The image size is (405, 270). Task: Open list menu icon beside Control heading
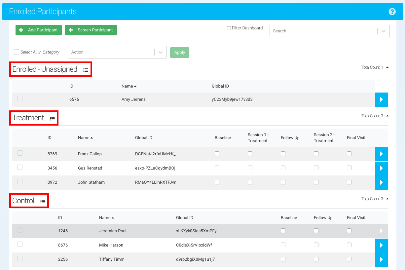(43, 202)
